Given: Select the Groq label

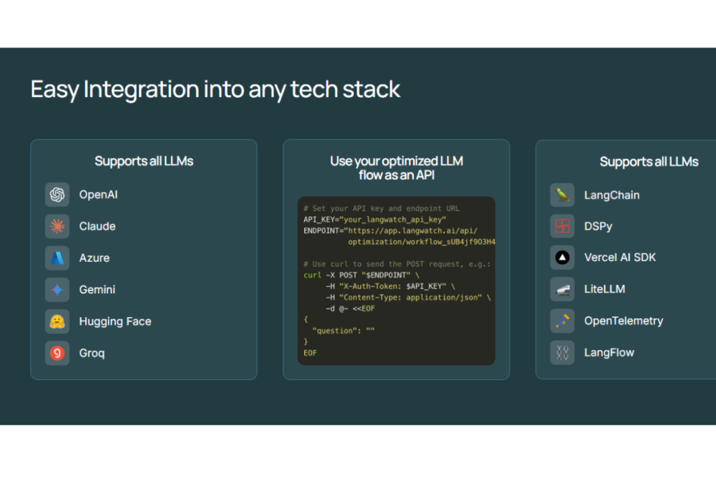Looking at the screenshot, I should (x=92, y=353).
